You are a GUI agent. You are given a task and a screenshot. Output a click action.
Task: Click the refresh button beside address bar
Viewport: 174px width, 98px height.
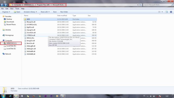[x=141, y=5]
